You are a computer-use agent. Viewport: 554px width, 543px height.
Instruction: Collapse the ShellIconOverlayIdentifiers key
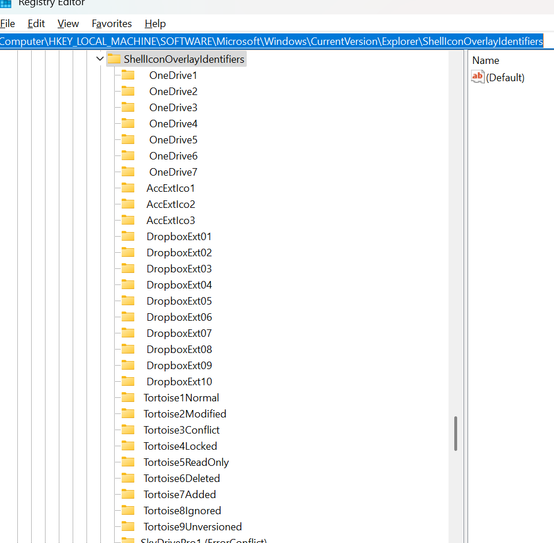(100, 59)
